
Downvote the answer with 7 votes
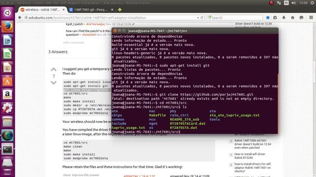(x=53, y=83)
